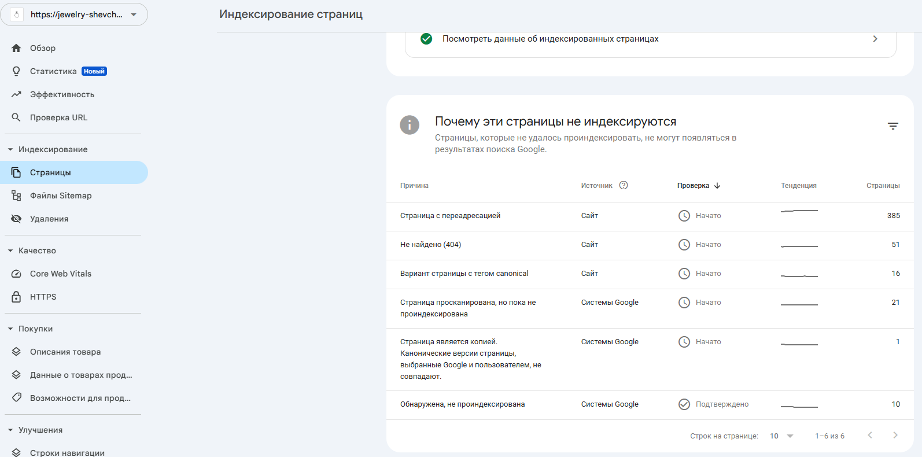The width and height of the screenshot is (922, 457).
Task: Click the chevron arrow on indexed pages row
Action: pos(875,39)
